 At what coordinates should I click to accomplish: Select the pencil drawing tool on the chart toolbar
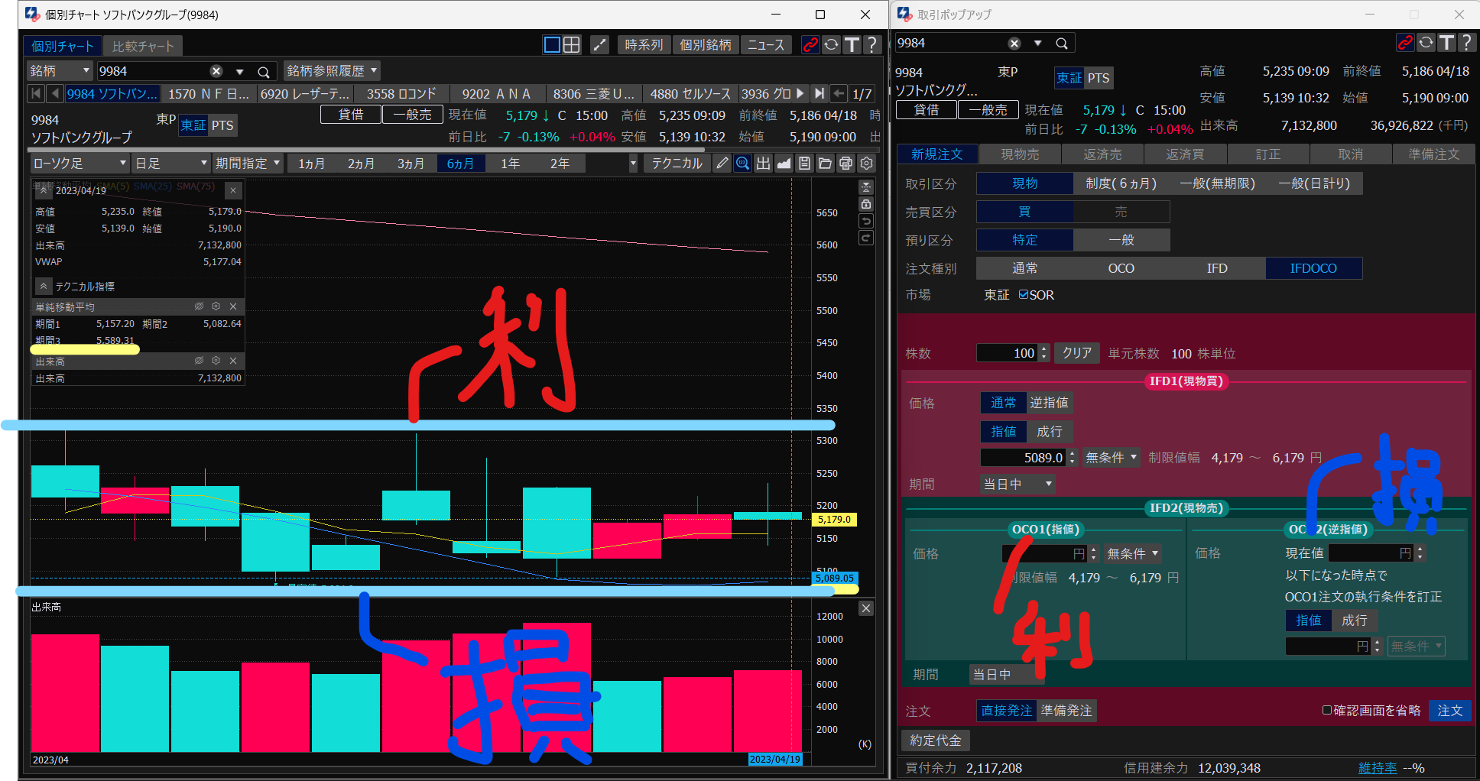tap(721, 163)
